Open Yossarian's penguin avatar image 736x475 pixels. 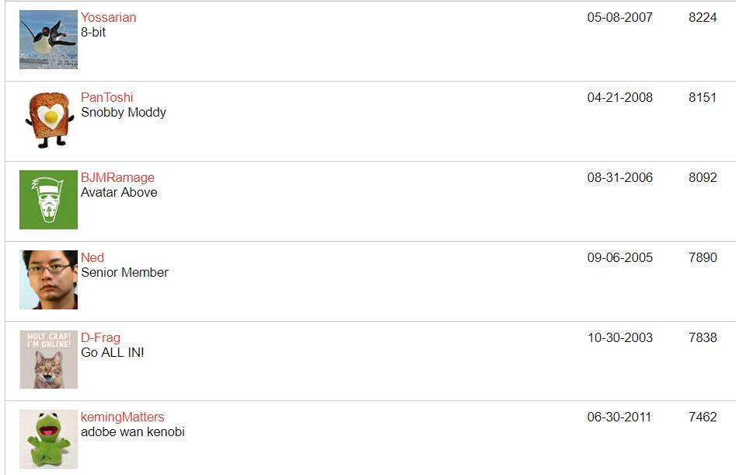tap(48, 40)
